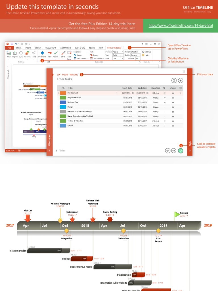Image resolution: width=218 pixels, height=291 pixels.
Task: Switch to the HOME tab
Action: point(19,48)
